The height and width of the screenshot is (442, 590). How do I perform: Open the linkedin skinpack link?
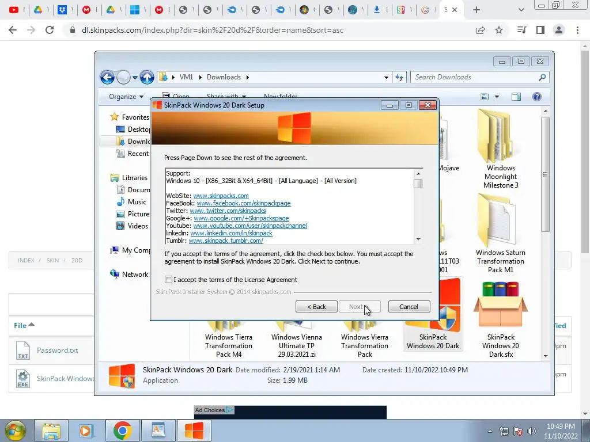[x=231, y=233]
